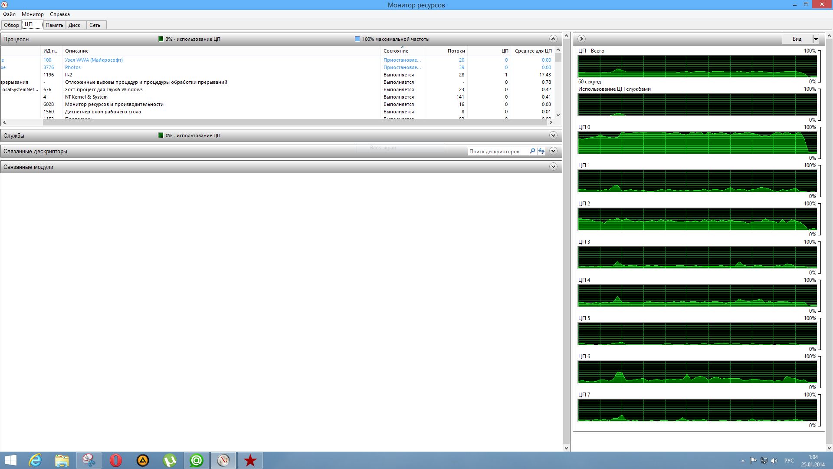Click the descriptor search magnifier icon
Screen dimensions: 833x469
tap(532, 151)
